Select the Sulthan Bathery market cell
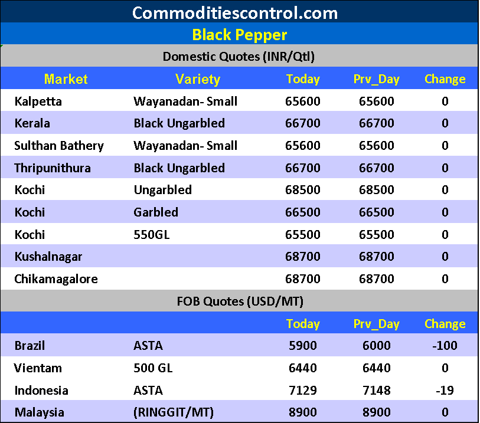Image resolution: width=480 pixels, height=423 pixels. point(59,146)
